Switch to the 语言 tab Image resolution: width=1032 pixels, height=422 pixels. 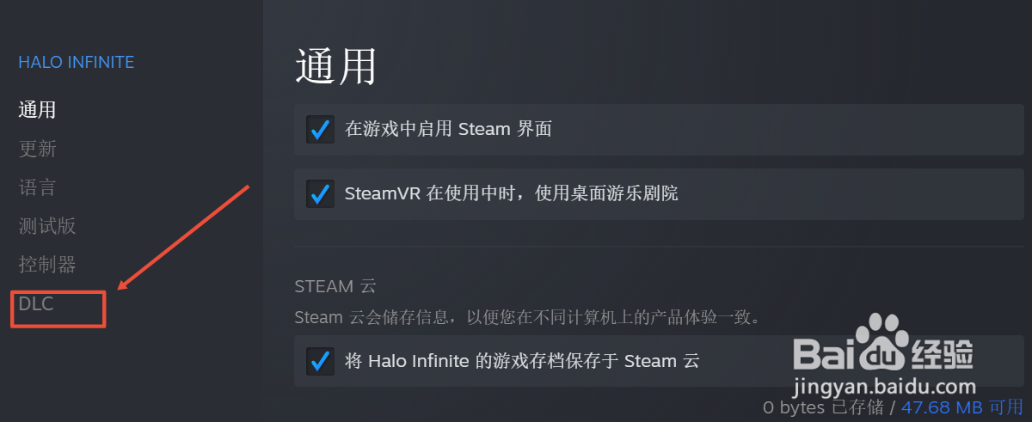(37, 187)
